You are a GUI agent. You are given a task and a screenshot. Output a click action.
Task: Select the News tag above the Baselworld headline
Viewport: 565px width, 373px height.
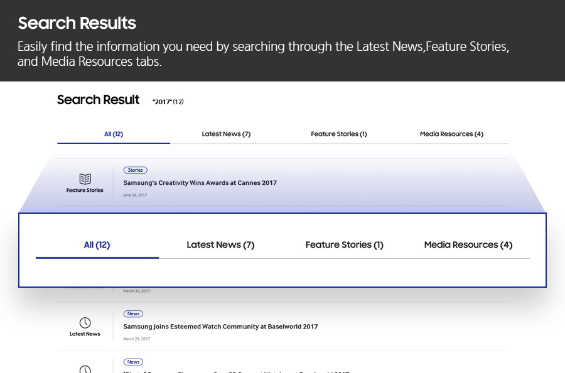pos(133,313)
